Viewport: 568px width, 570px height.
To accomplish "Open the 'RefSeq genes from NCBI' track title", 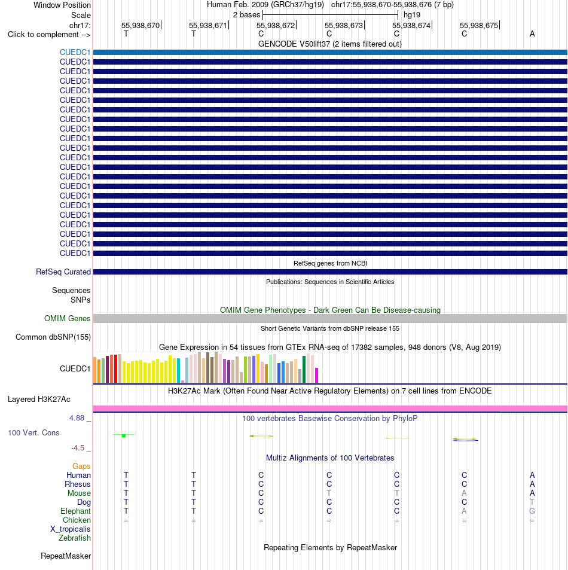I will [330, 263].
